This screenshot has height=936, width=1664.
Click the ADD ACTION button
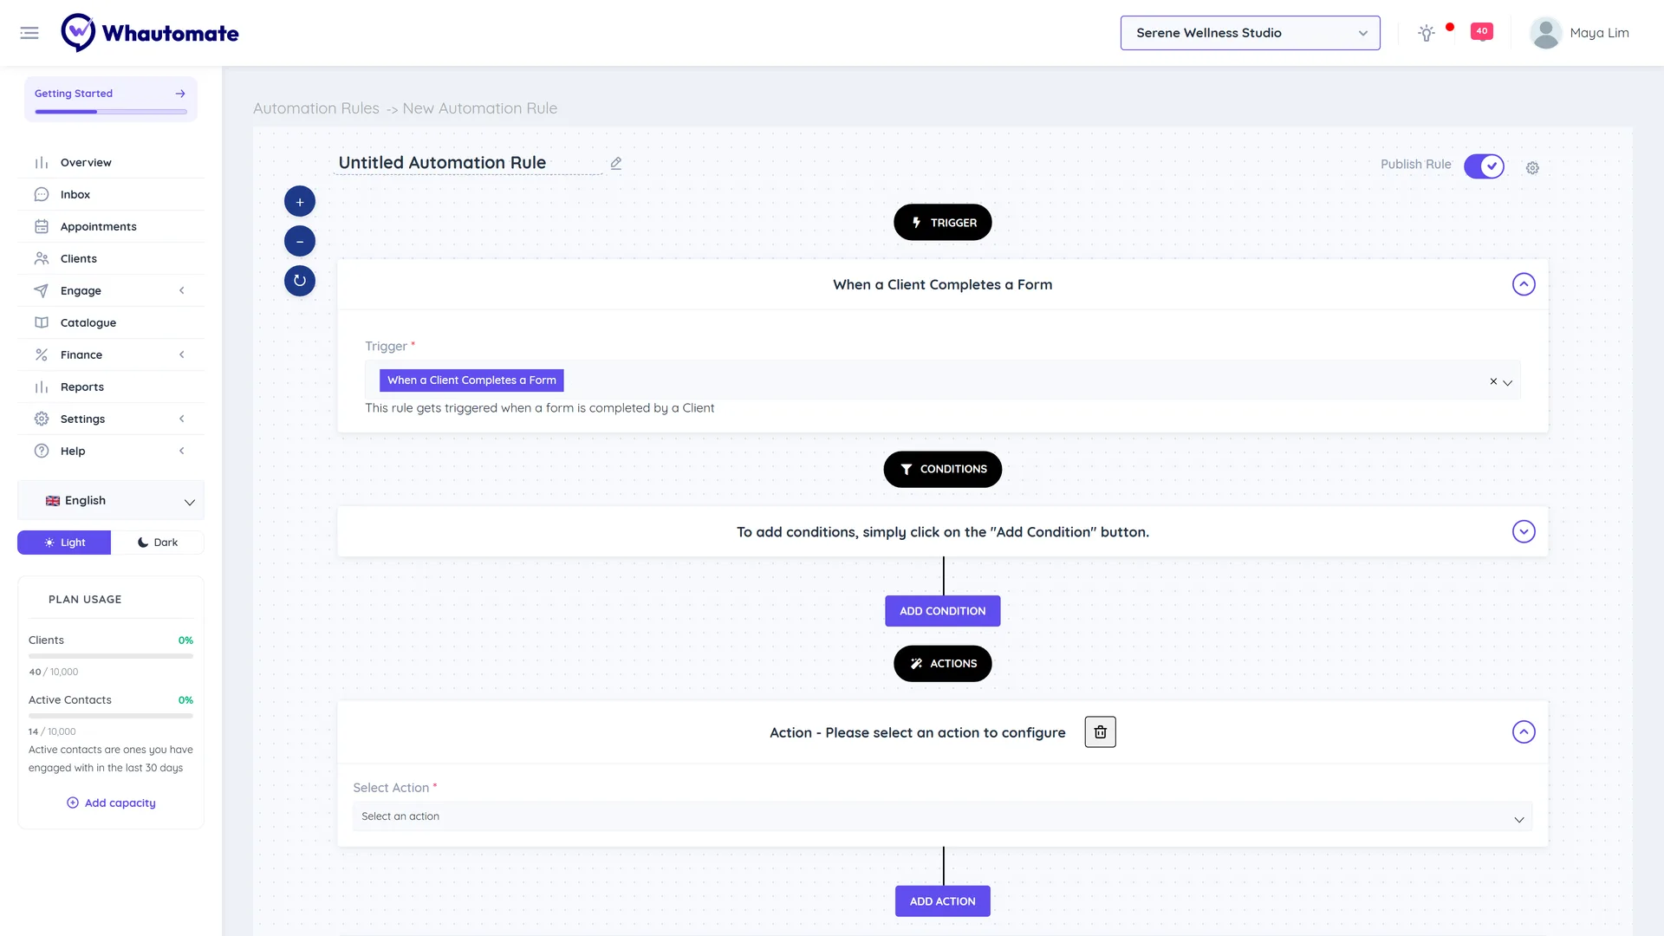coord(943,901)
